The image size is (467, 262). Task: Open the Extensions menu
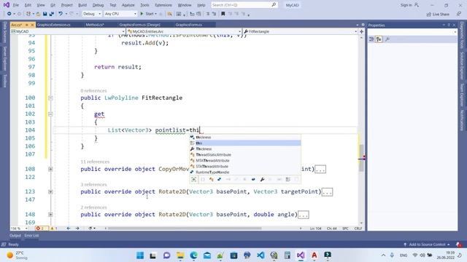(163, 5)
